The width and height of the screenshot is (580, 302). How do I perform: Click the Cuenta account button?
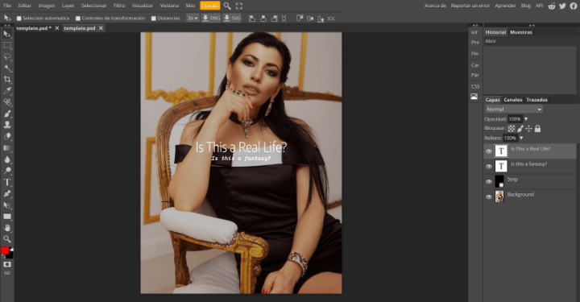[x=209, y=6]
